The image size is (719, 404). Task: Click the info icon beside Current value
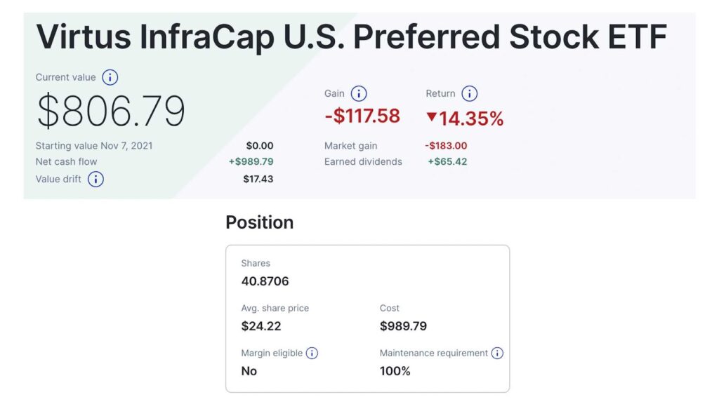tap(110, 77)
